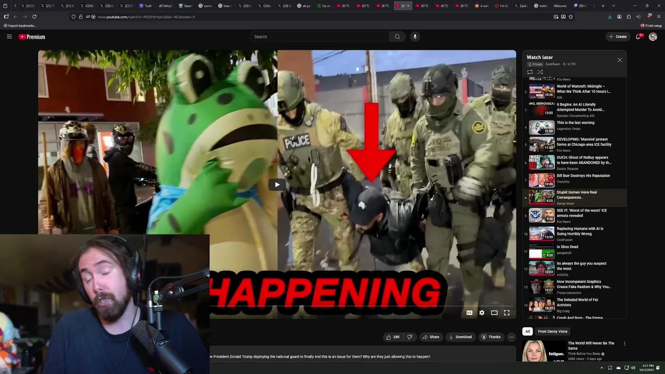This screenshot has height=374, width=665.
Task: Open the Share dialog
Action: click(x=431, y=337)
